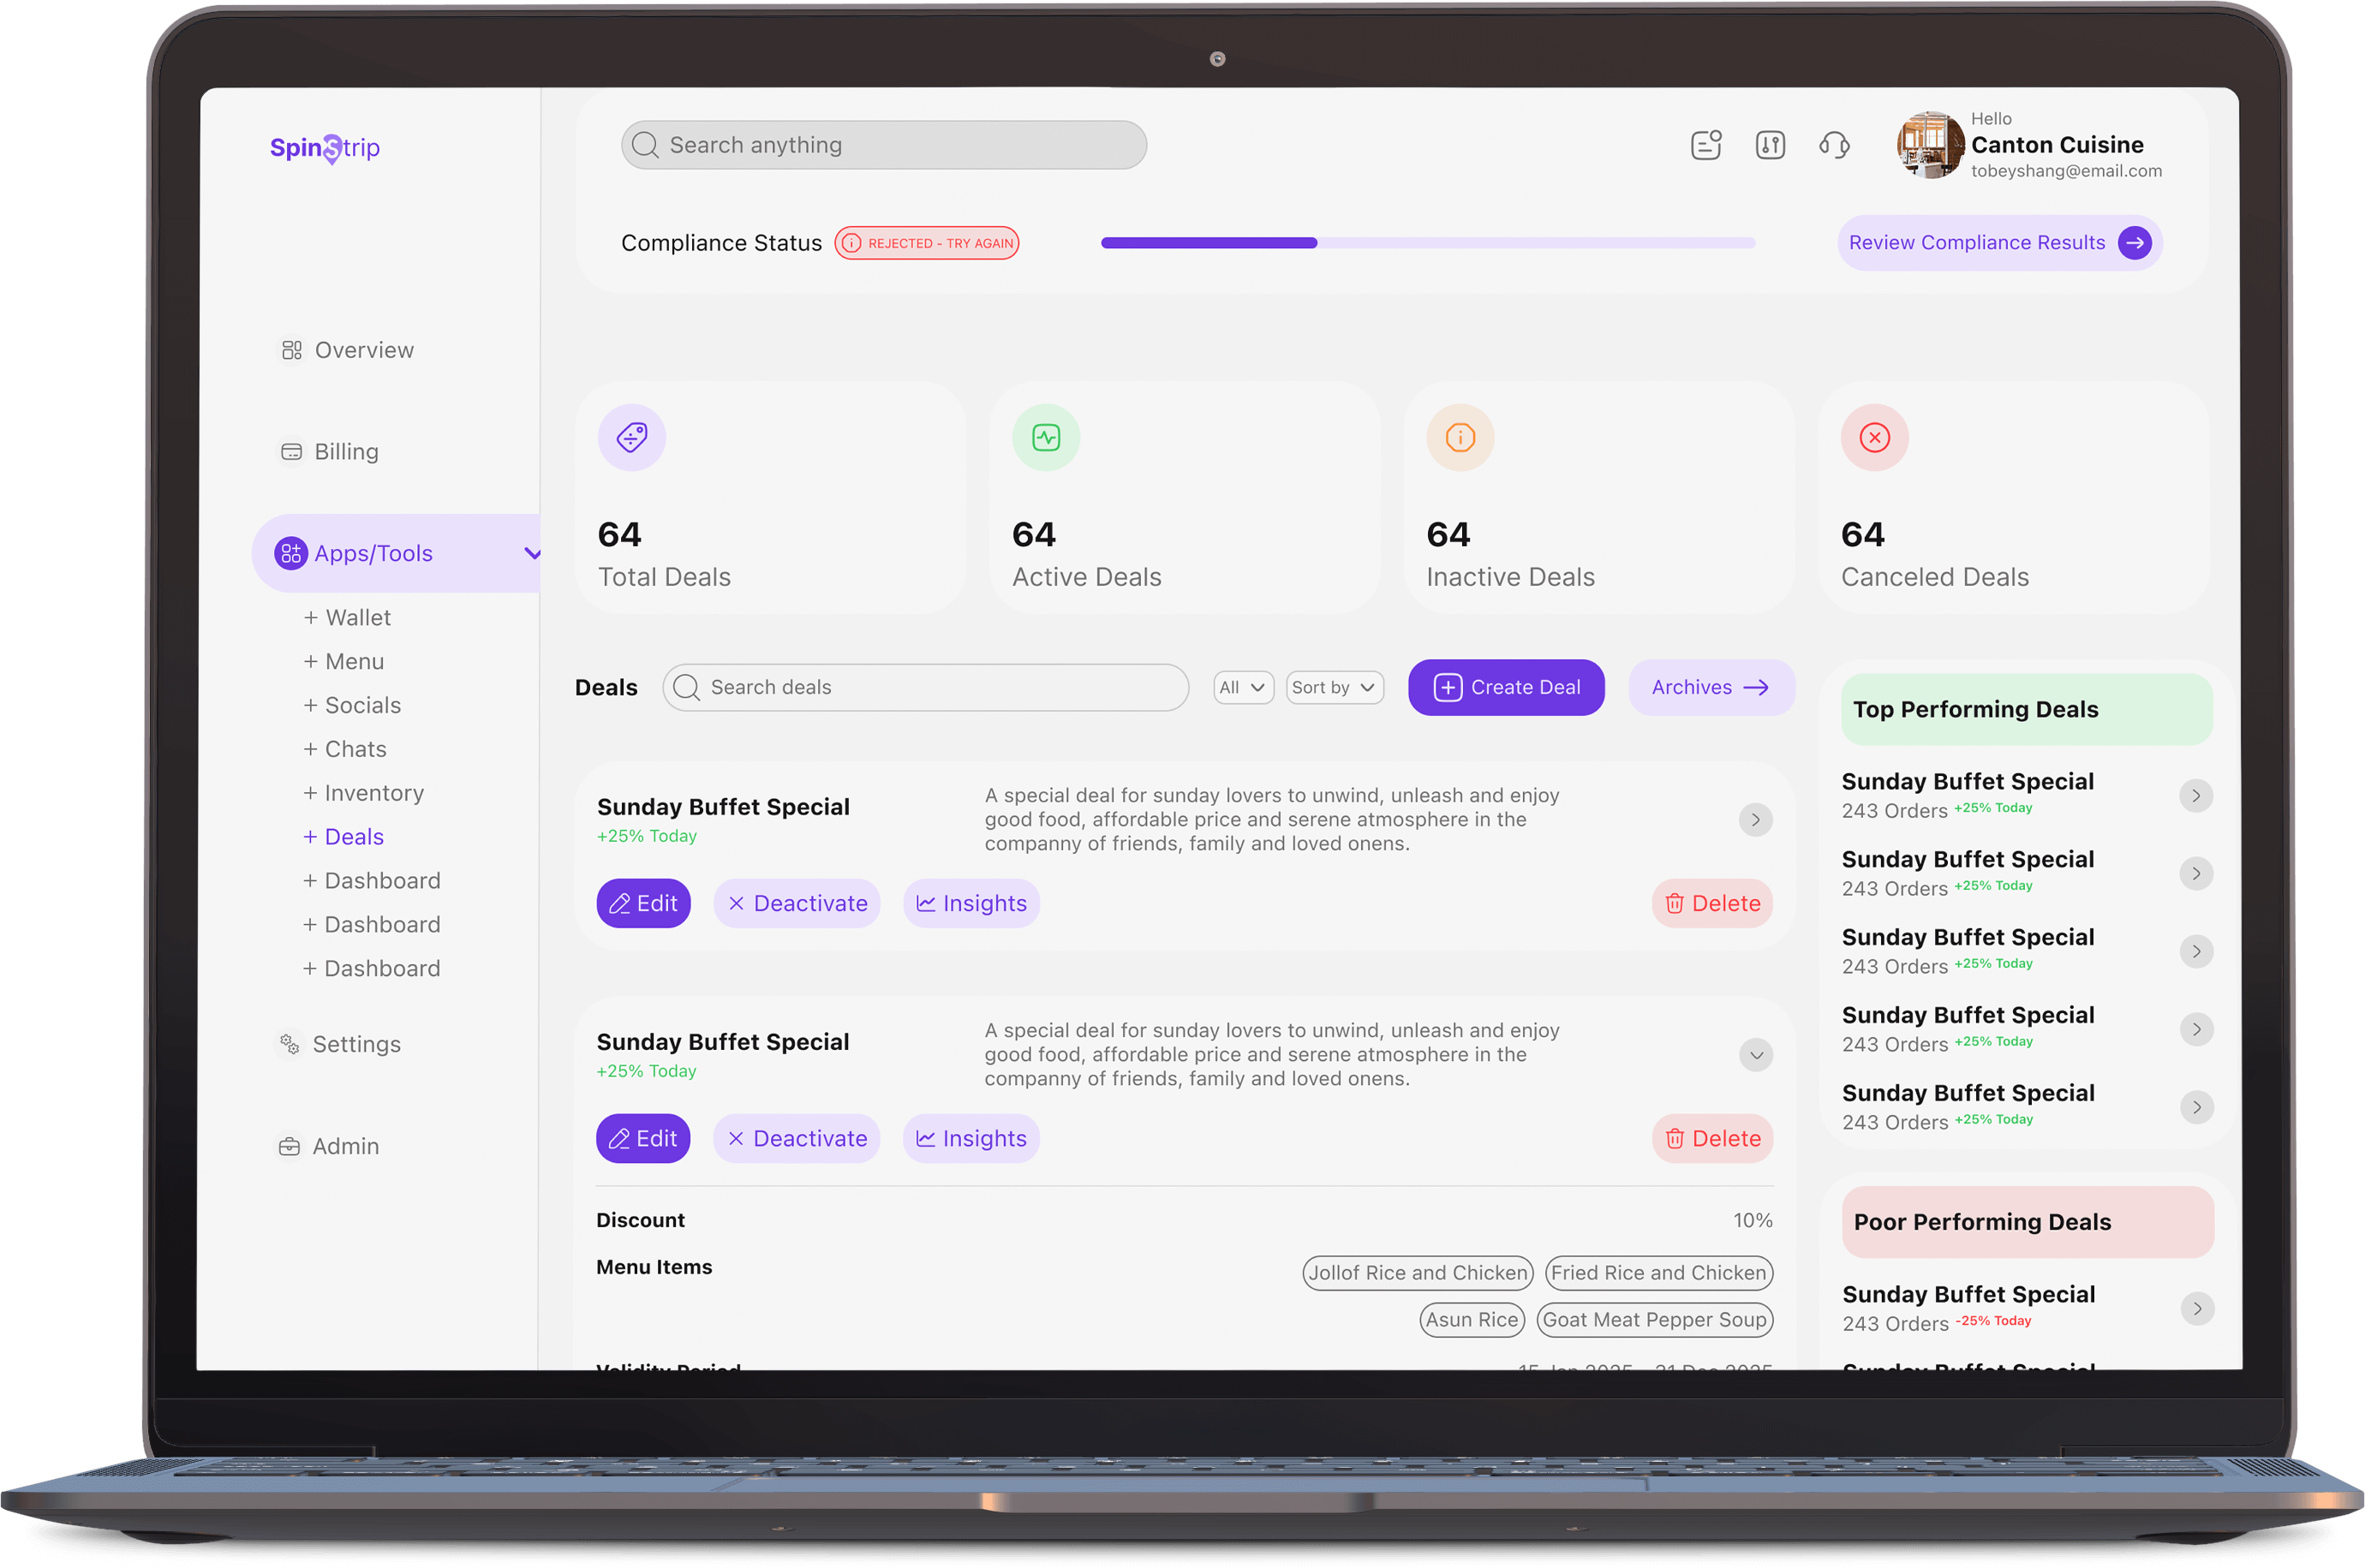The image size is (2365, 1568).
Task: Click the Inactive Deals info icon
Action: tap(1460, 437)
